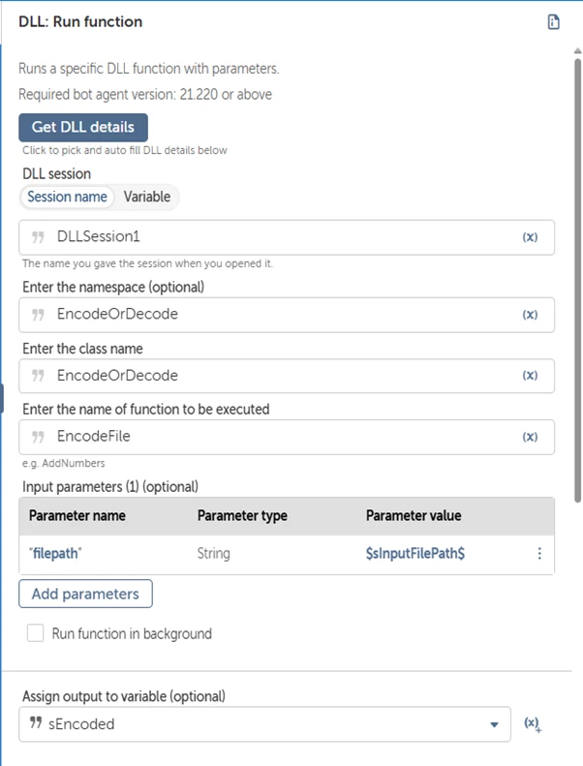583x766 pixels.
Task: Open sEncoded output variable dropdown
Action: (x=494, y=724)
